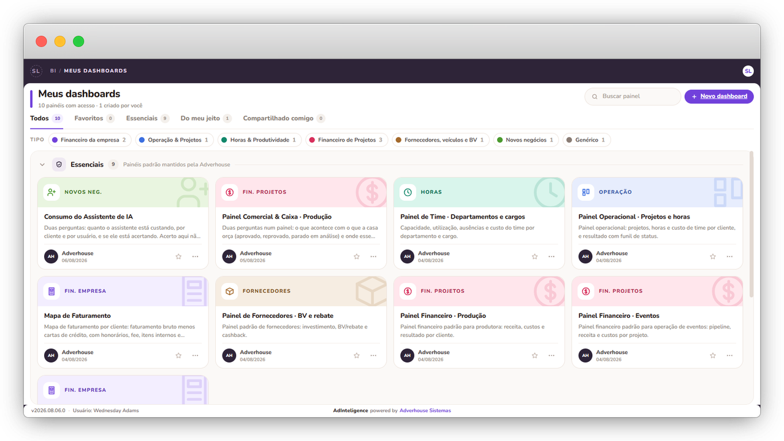Viewport: 784px width, 441px height.
Task: Click the AH avatar on Painel Financeiro · Eventos
Action: pyautogui.click(x=585, y=355)
